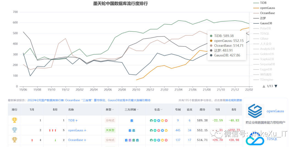The height and width of the screenshot is (147, 297).
Task: Click openGauss's red ecosystem icon
Action: click(x=159, y=130)
